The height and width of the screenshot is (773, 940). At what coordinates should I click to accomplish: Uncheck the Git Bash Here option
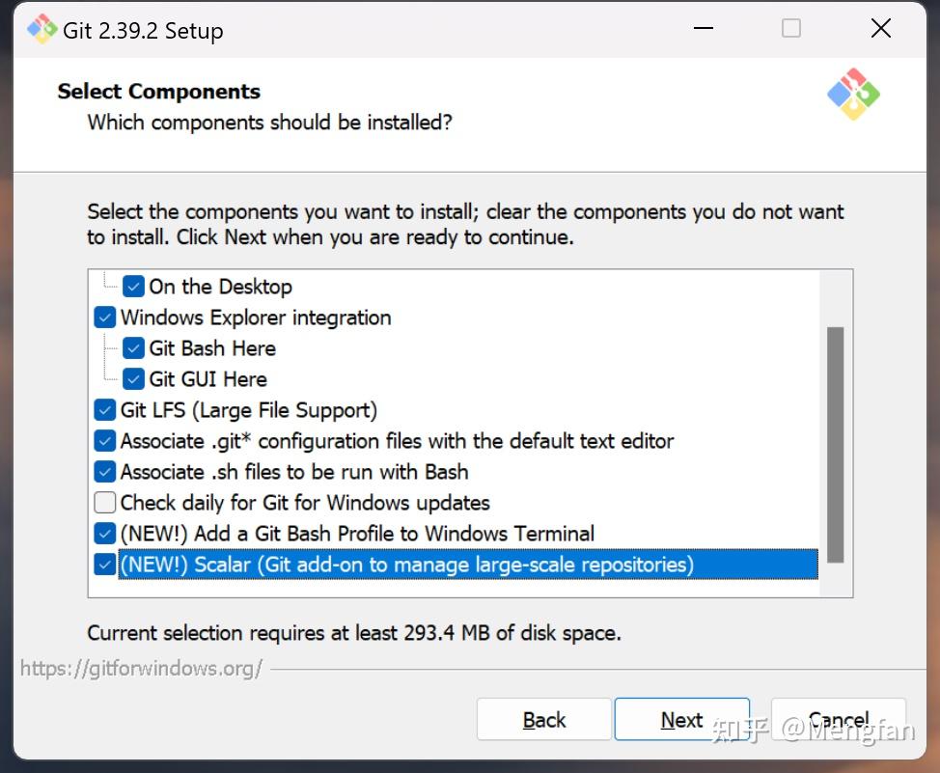134,348
